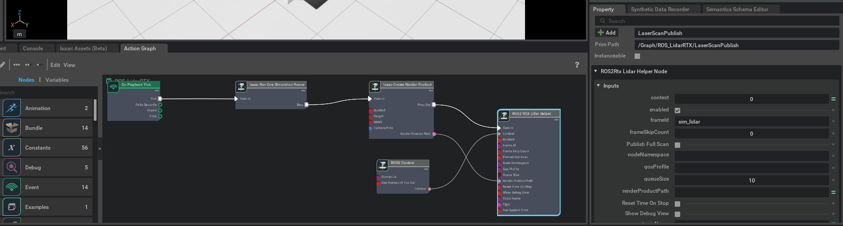Open the View menu in Action Graph
This screenshot has width=843, height=226.
point(69,65)
